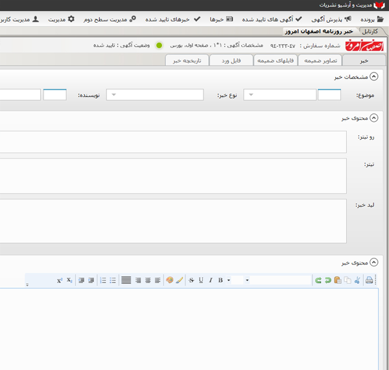The height and width of the screenshot is (370, 389).
Task: Click the Paste clipboard icon
Action: click(x=338, y=280)
